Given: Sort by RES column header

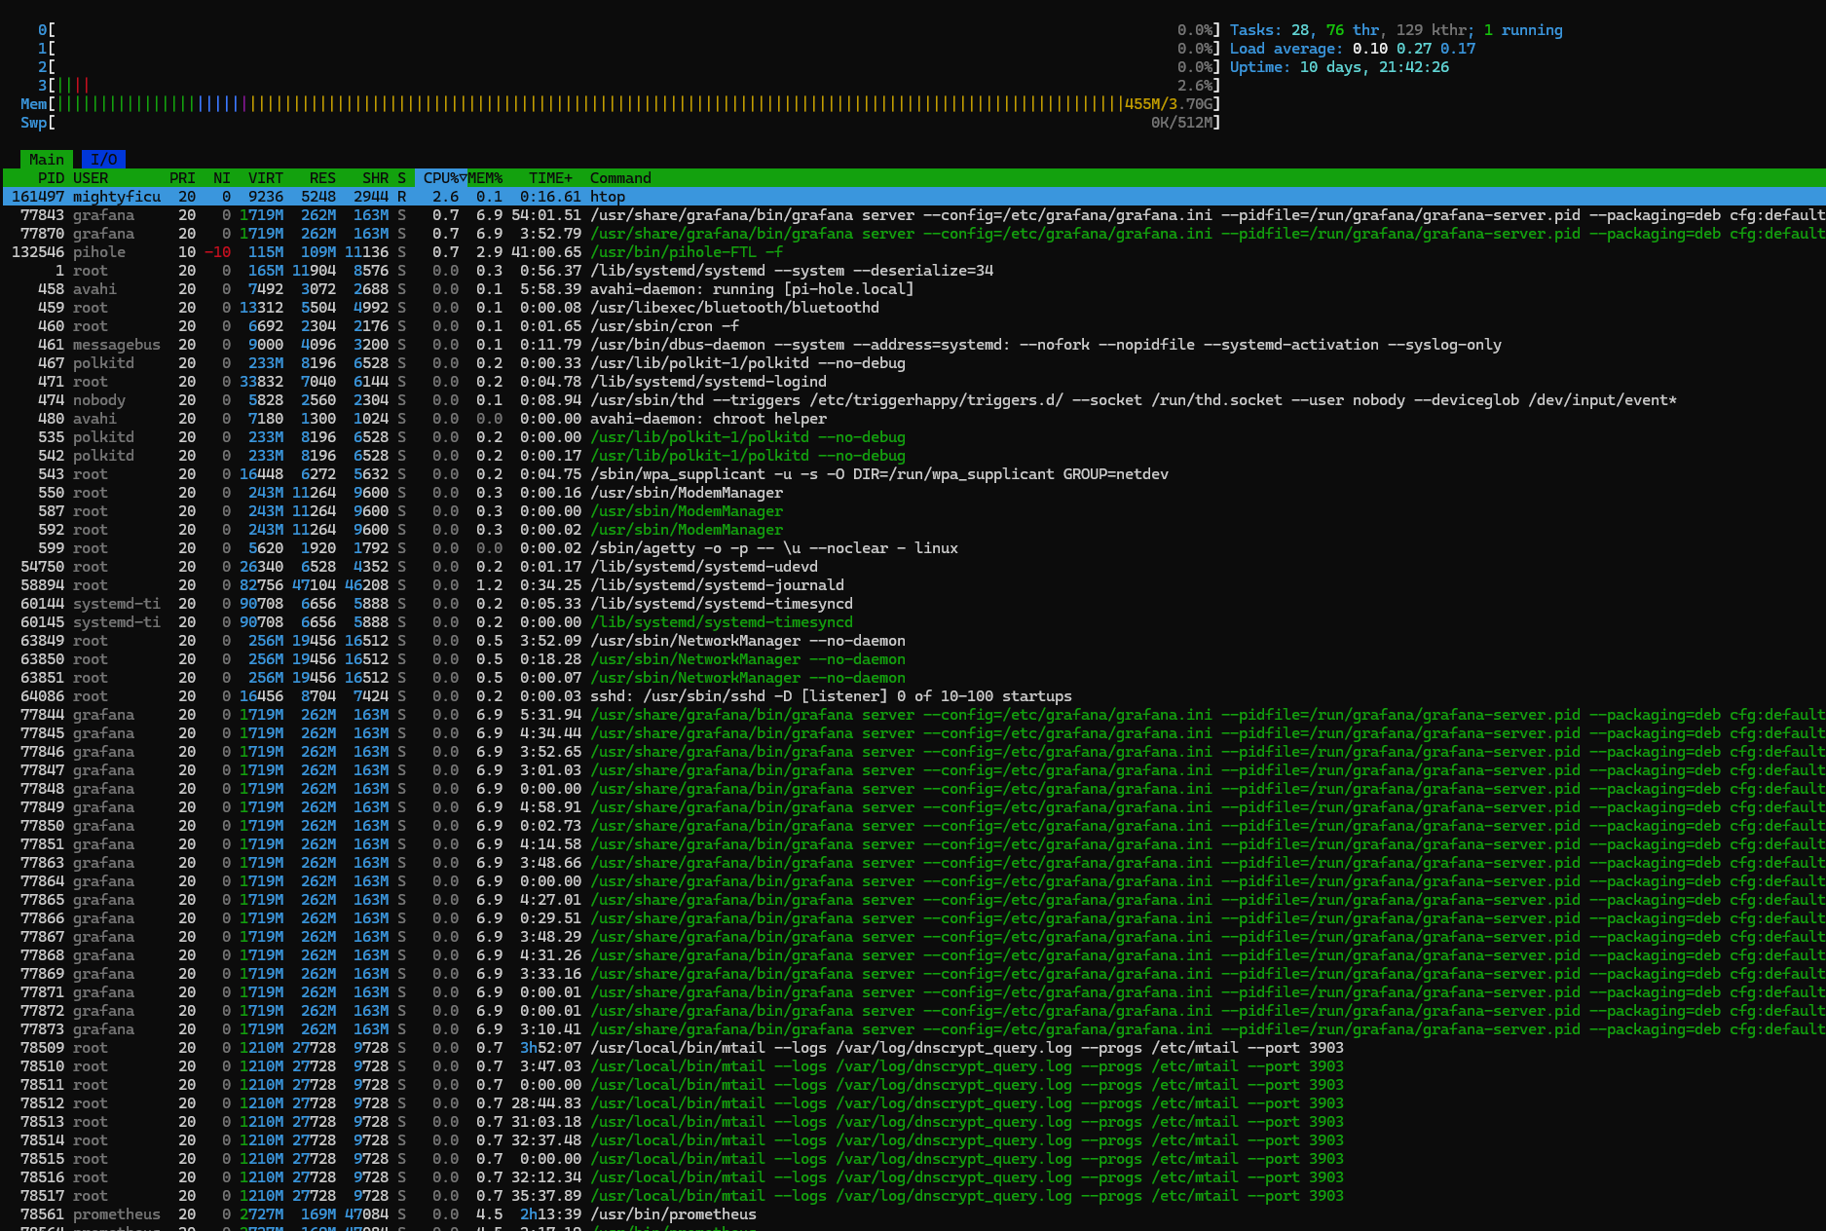Looking at the screenshot, I should (x=322, y=178).
